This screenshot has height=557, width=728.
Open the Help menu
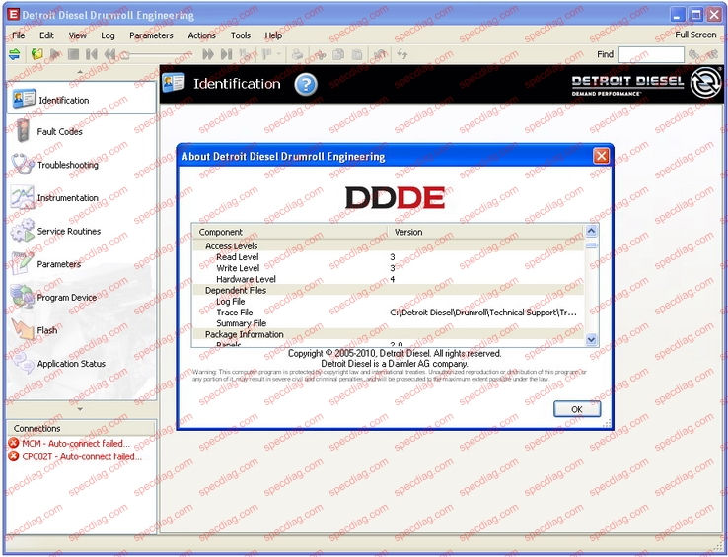click(273, 35)
